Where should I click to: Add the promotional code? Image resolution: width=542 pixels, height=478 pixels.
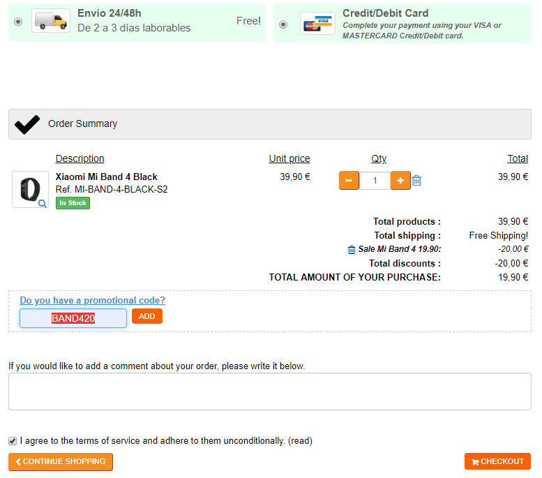pyautogui.click(x=146, y=317)
